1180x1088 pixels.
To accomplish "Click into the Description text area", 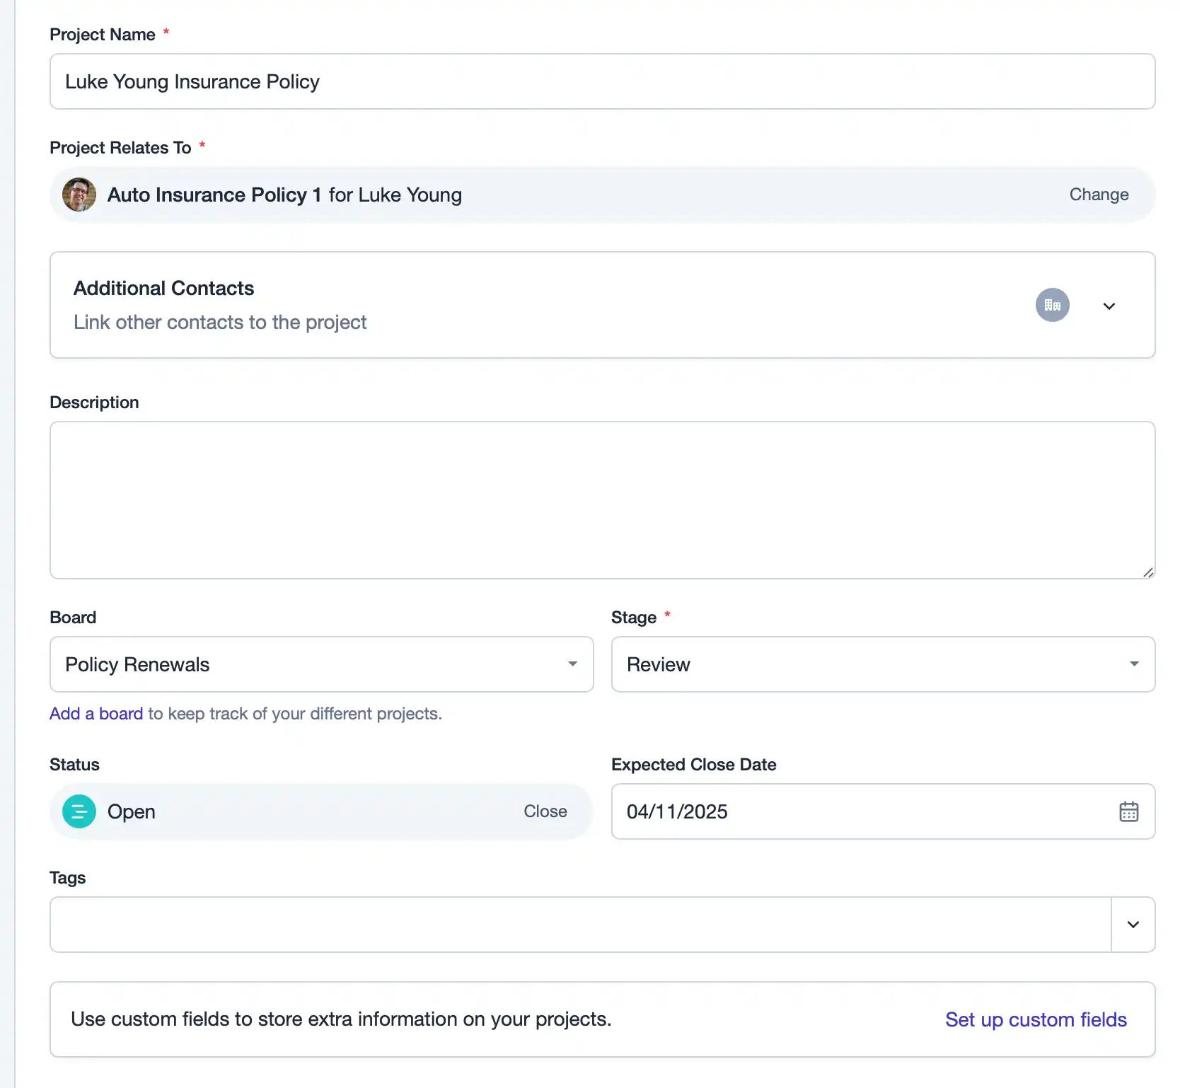I will click(x=602, y=500).
